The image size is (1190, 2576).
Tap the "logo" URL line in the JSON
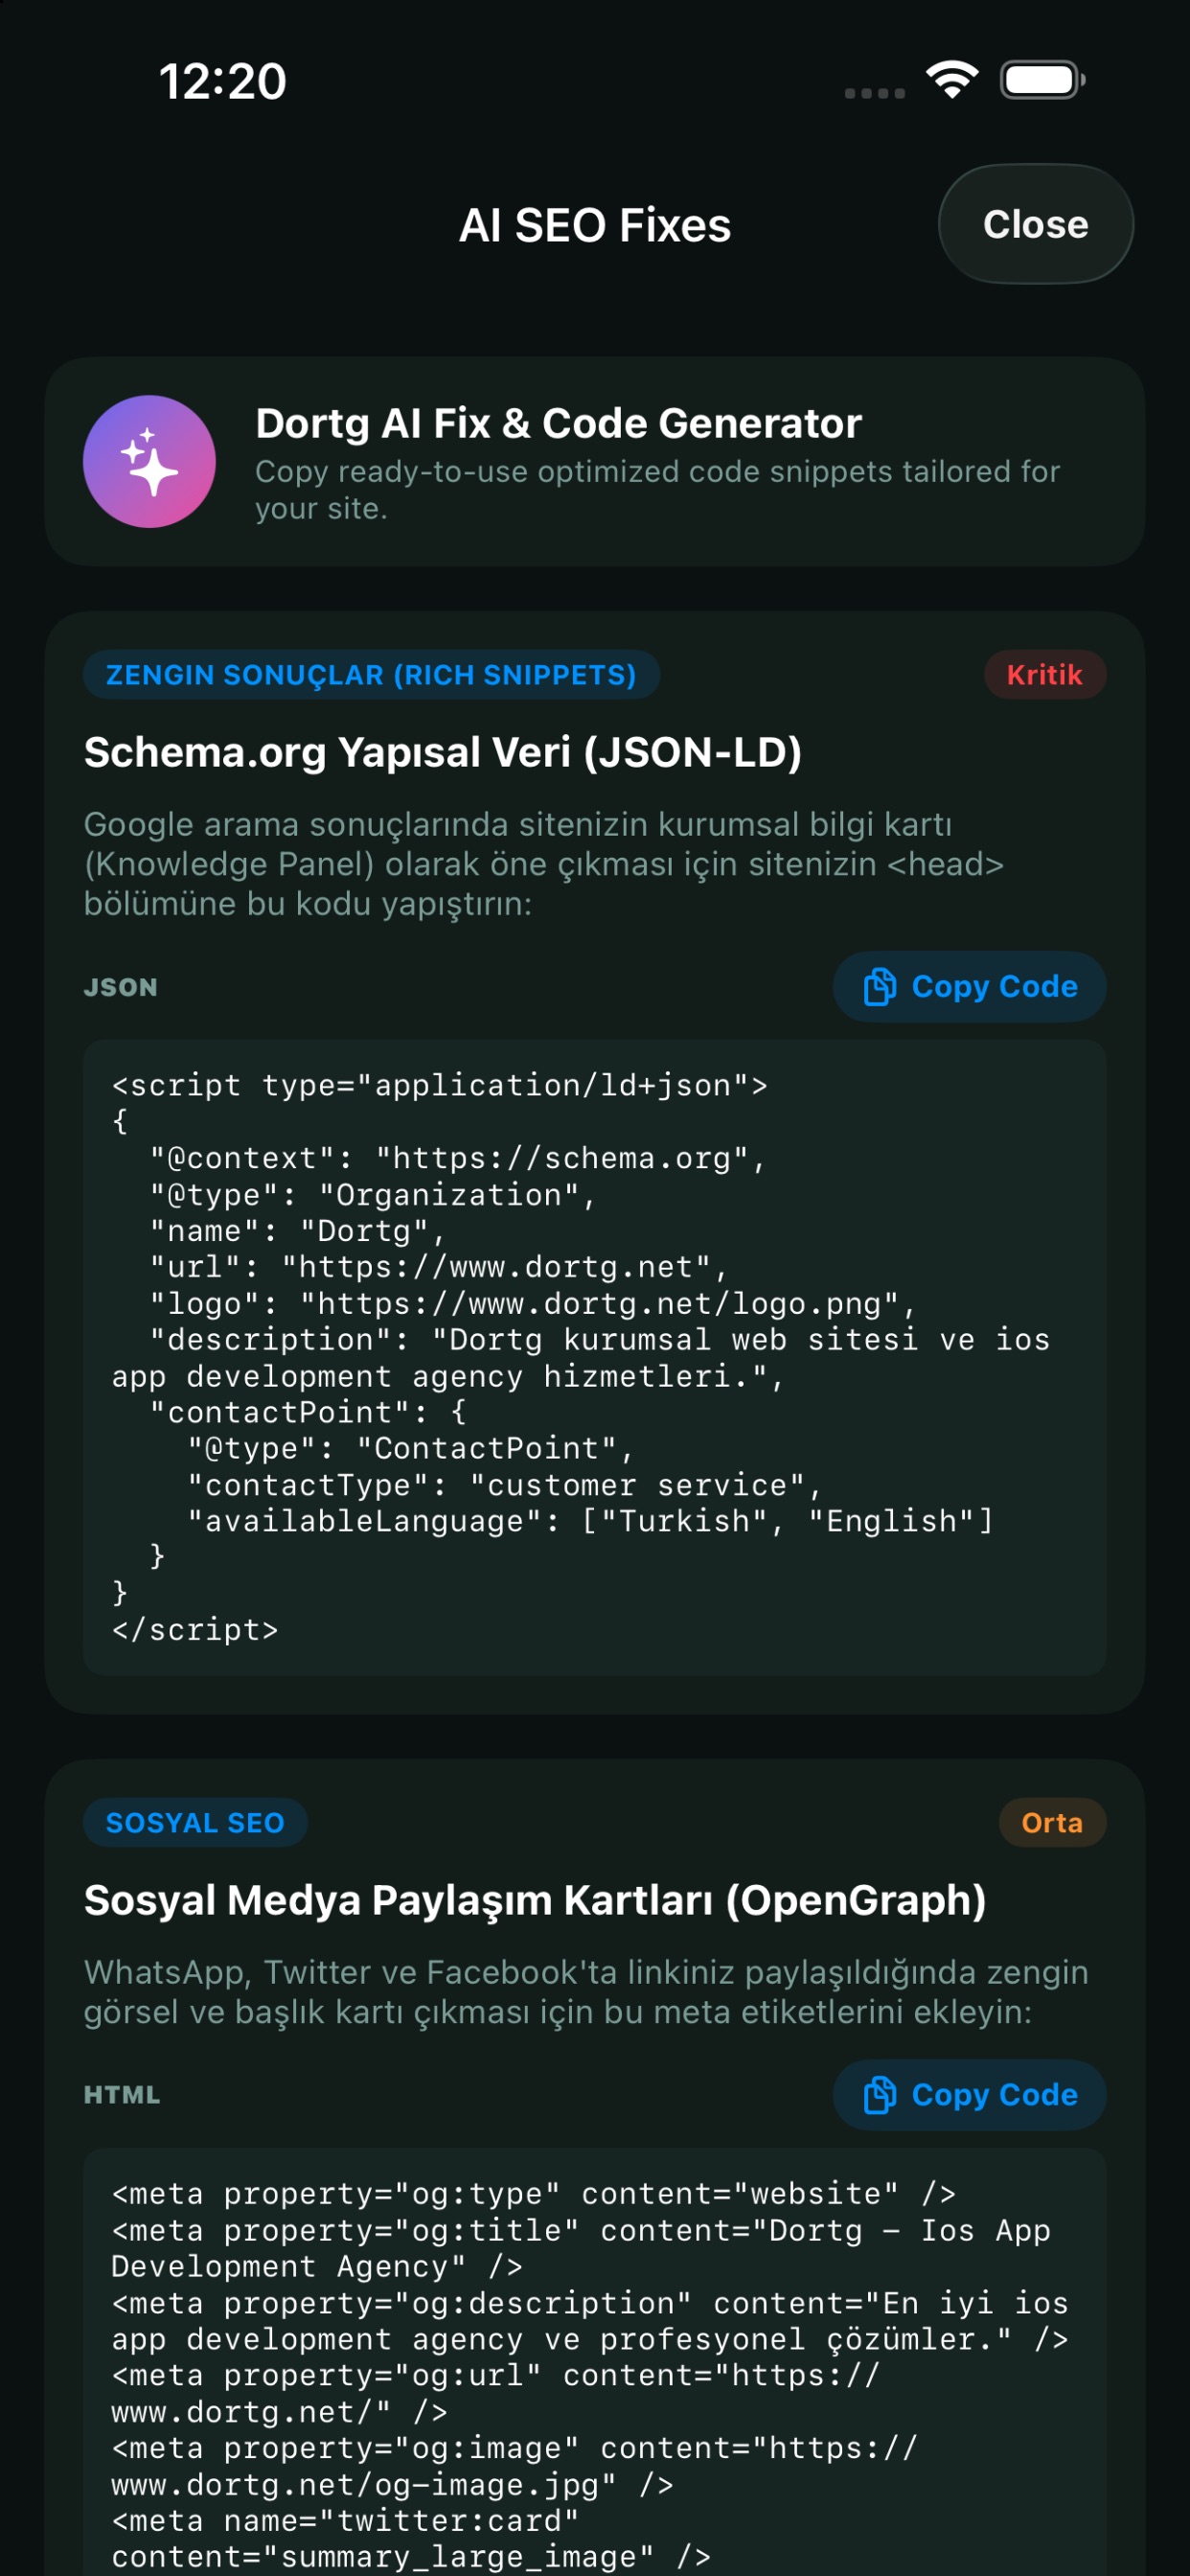(532, 1304)
